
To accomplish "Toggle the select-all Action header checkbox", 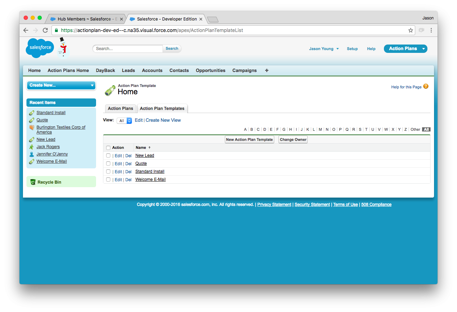I will tap(108, 148).
